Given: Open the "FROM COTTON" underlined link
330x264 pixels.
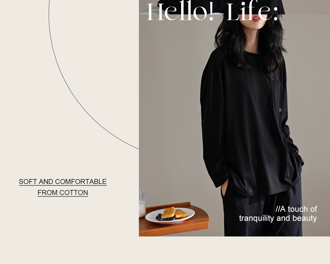Looking at the screenshot, I should (x=63, y=193).
